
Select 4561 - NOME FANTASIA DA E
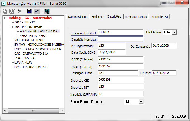[40, 31]
